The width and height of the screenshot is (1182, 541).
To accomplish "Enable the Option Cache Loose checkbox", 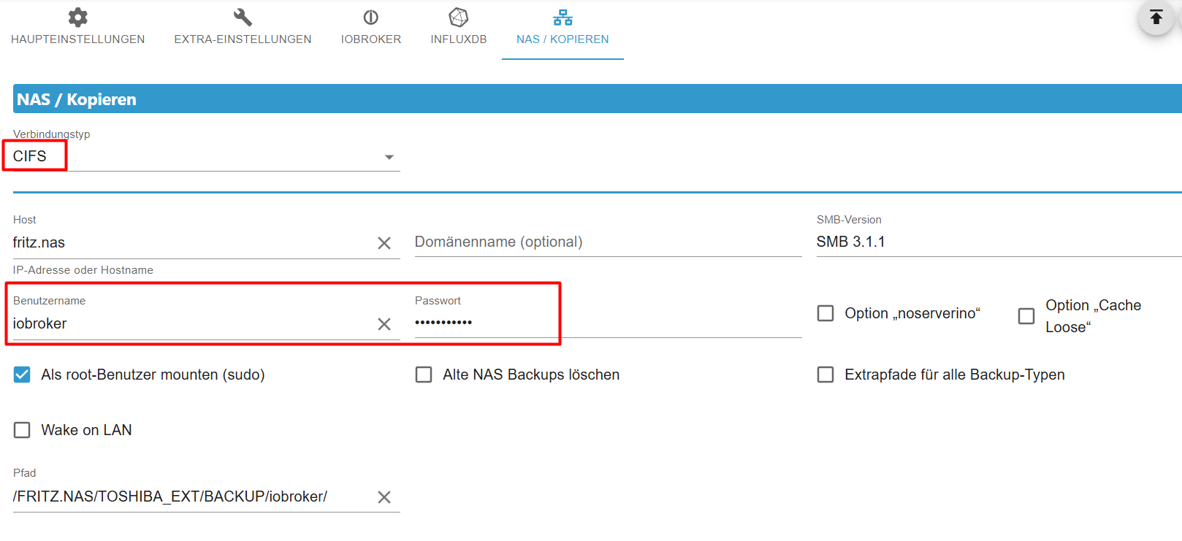I will point(1026,316).
